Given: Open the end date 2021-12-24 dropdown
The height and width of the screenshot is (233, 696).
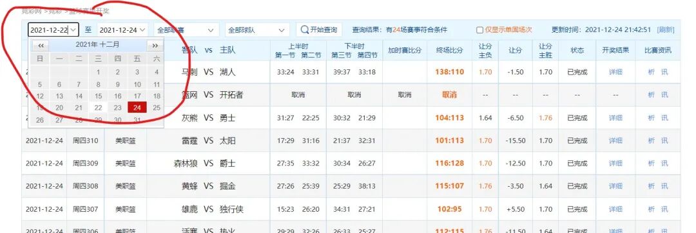Looking at the screenshot, I should pyautogui.click(x=142, y=30).
